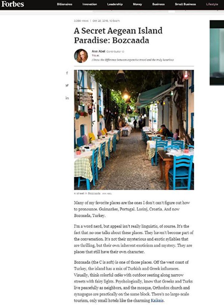Open the Money menu
This screenshot has height=305, width=224.
pyautogui.click(x=137, y=4)
